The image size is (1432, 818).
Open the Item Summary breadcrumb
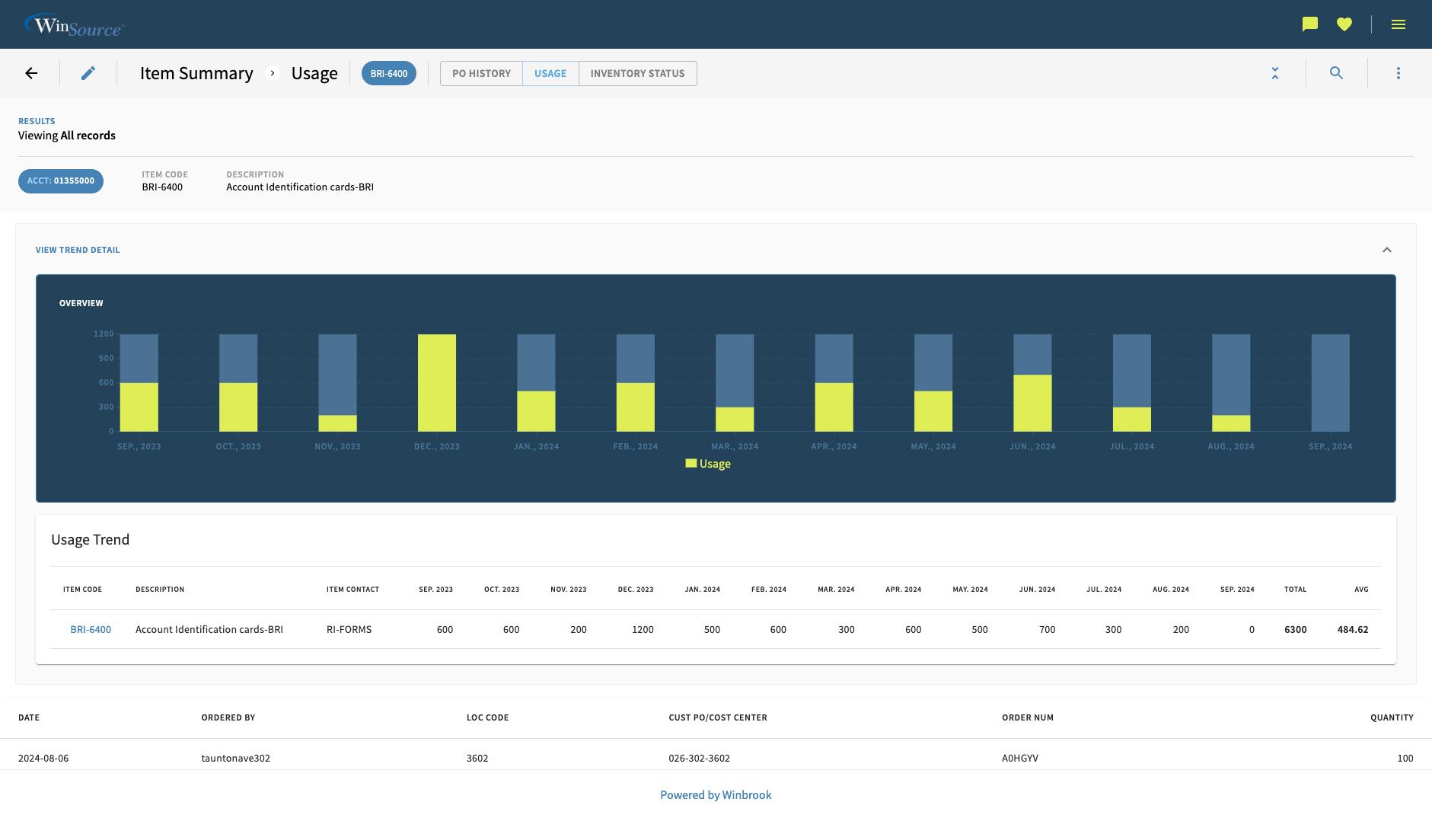tap(196, 73)
